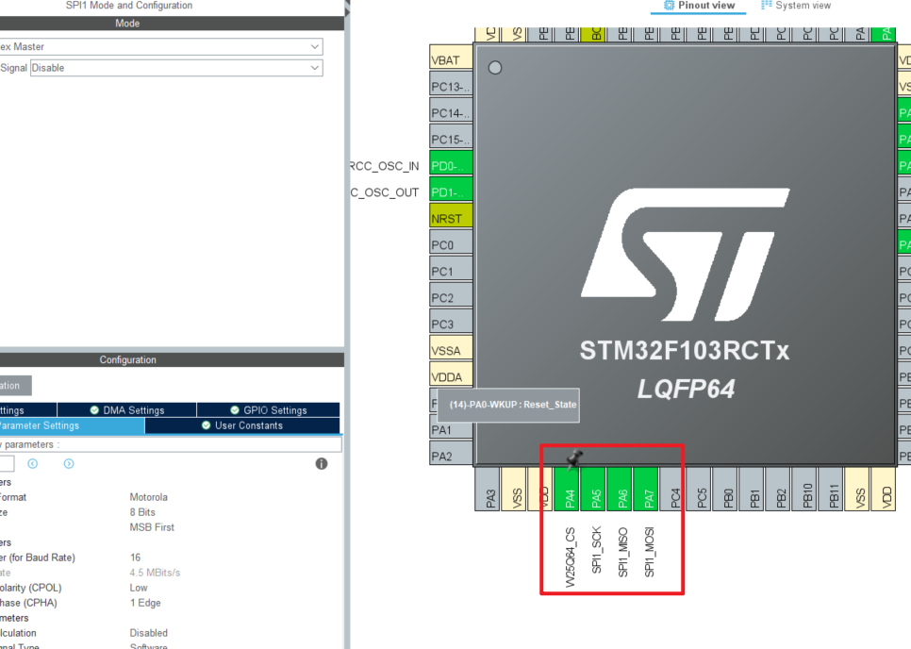
Task: Click the STM32F103RCTx chip name label
Action: click(x=685, y=350)
